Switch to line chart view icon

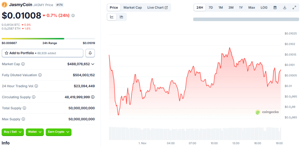tap(112, 17)
